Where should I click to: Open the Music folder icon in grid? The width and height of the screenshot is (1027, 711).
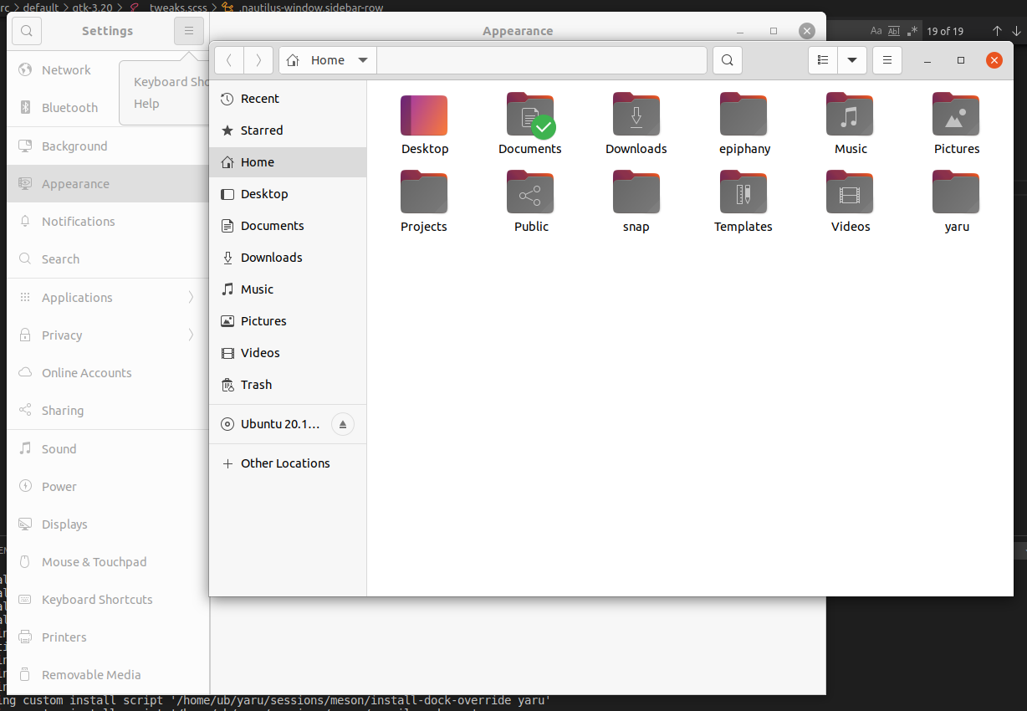point(850,115)
